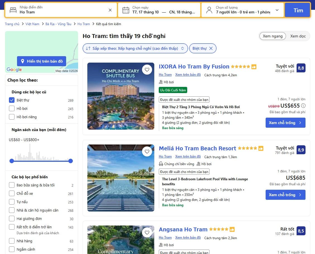Image resolution: width=315 pixels, height=254 pixels.
Task: Click the minimum budget slider handle
Action: [x=12, y=161]
